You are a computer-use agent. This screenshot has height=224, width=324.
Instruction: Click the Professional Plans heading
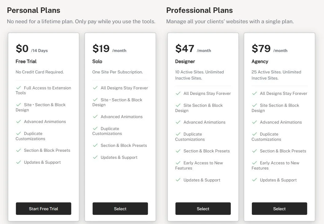(x=199, y=10)
